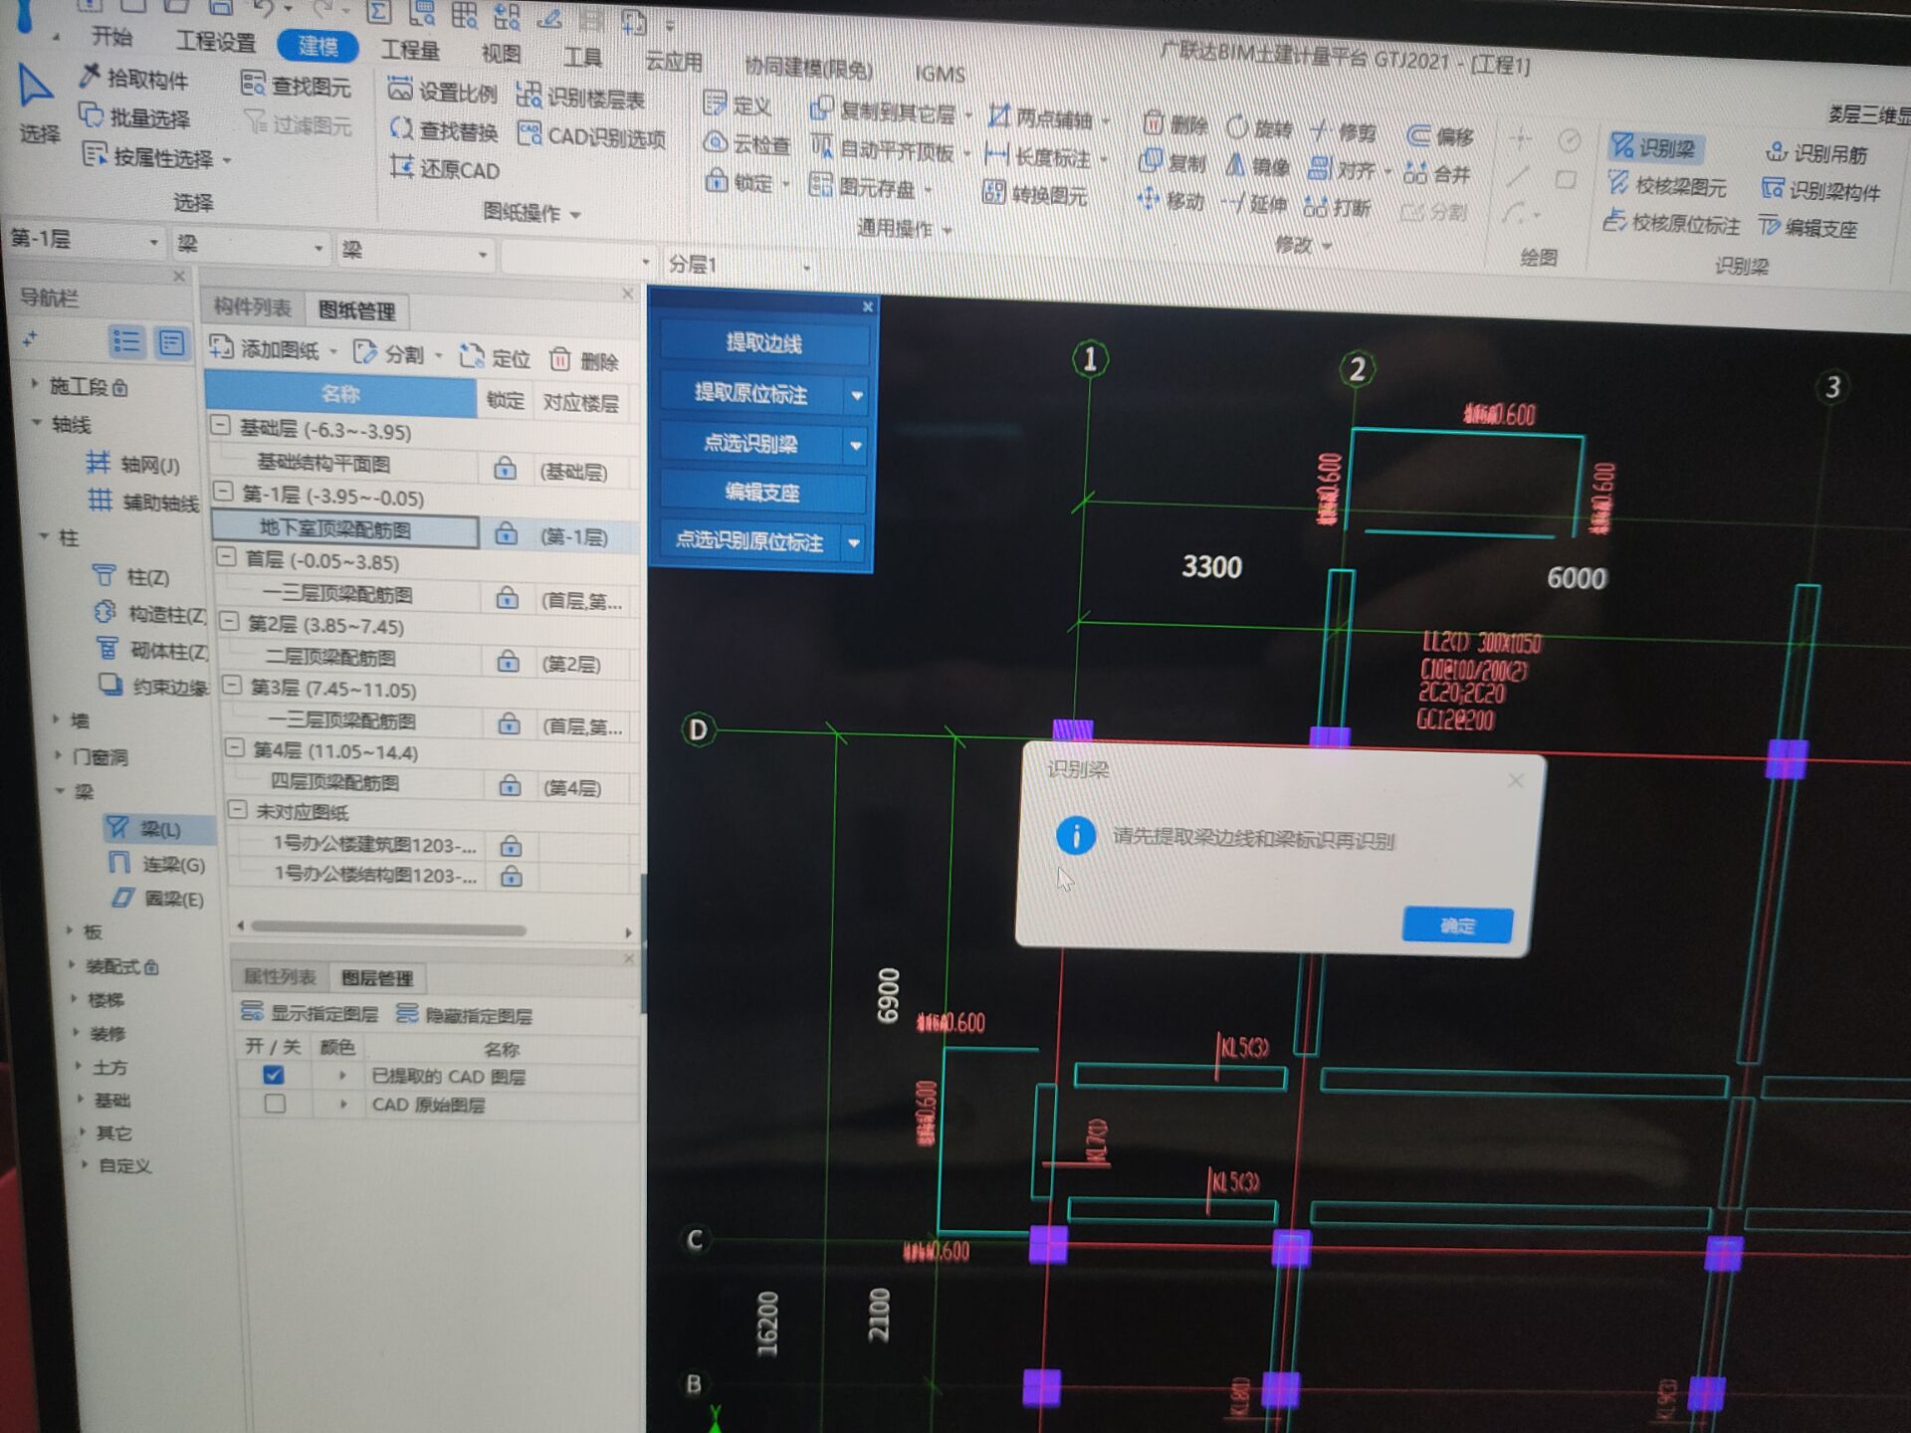Screen dimensions: 1911x1433
Task: Click 长度标注 length dimension tool
Action: (1039, 156)
